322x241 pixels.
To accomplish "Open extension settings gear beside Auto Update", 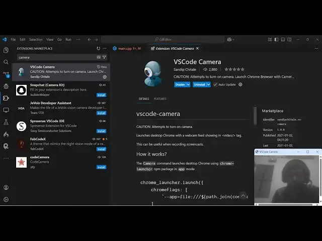I will 240,84.
